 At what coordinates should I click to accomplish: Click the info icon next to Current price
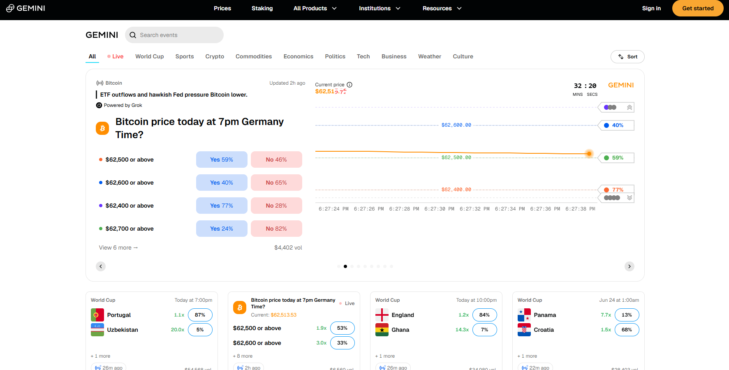coord(349,85)
